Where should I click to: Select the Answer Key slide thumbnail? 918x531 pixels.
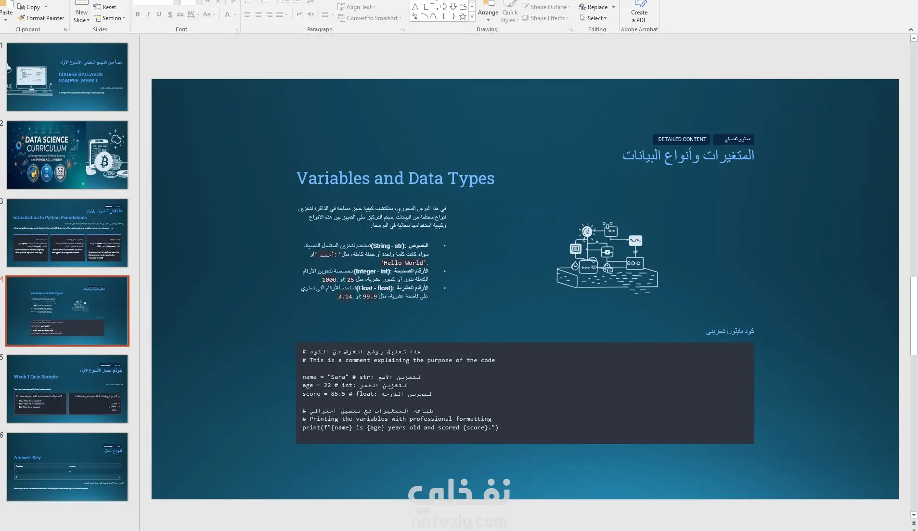coord(67,467)
